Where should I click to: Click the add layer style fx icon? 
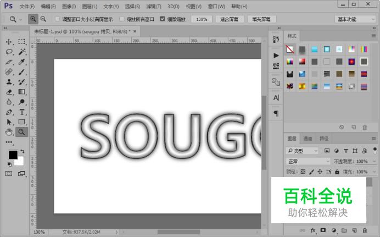pos(313,230)
